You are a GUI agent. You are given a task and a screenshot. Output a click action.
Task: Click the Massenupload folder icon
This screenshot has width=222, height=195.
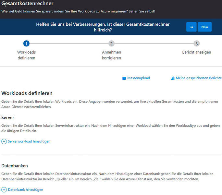click(124, 78)
